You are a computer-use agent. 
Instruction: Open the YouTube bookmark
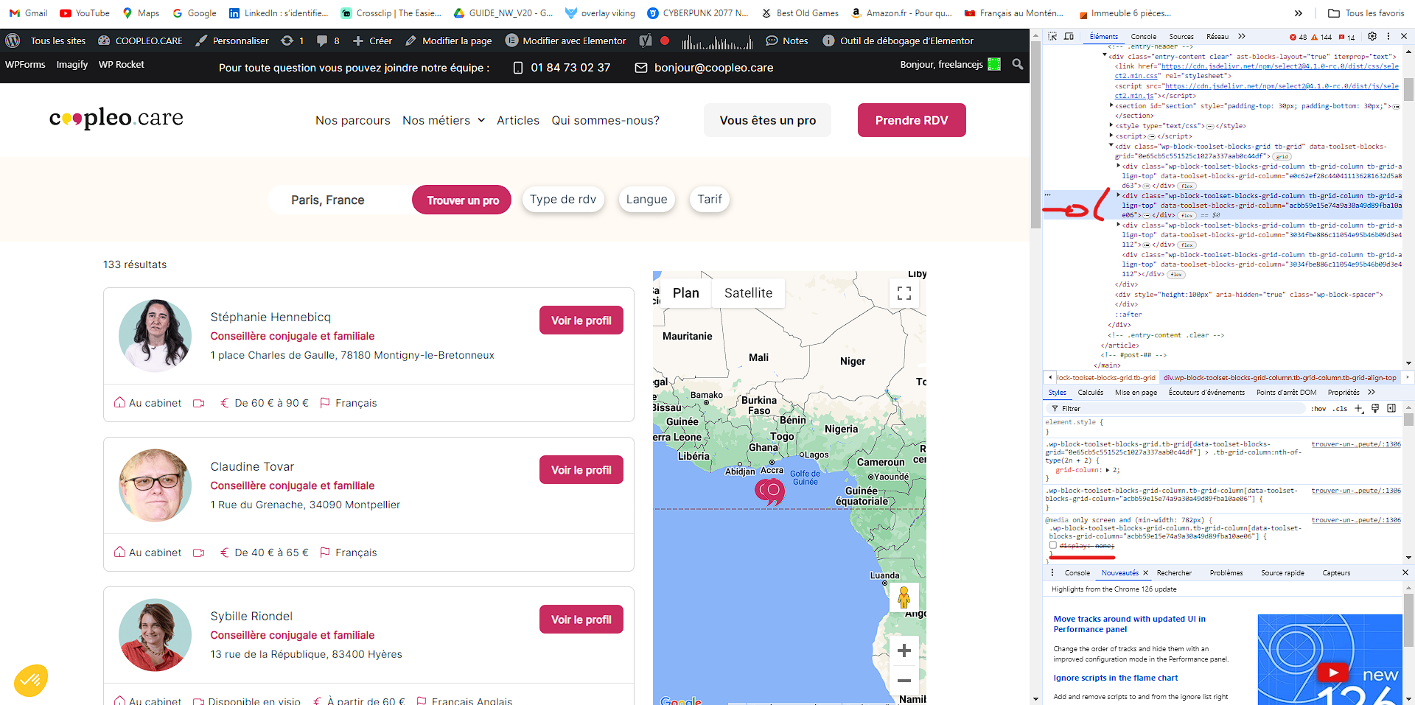point(85,13)
